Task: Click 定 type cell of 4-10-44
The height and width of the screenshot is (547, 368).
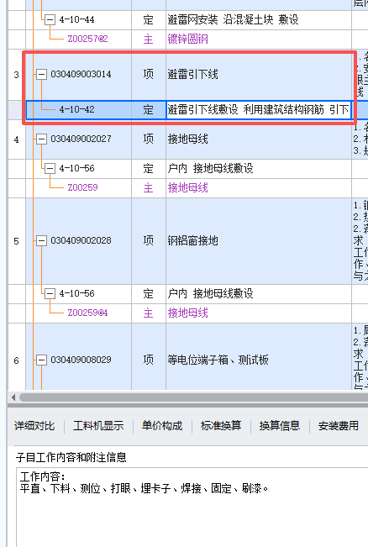Action: pos(148,20)
